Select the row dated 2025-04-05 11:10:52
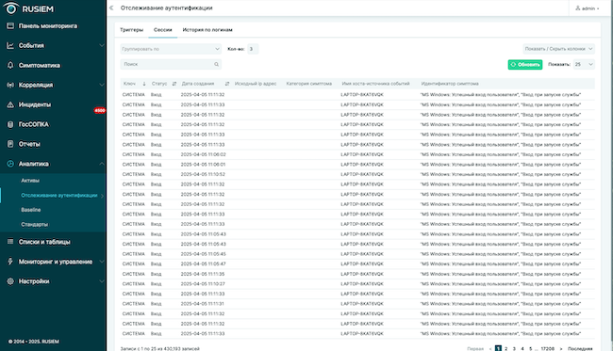This screenshot has height=351, width=613. tap(357, 174)
